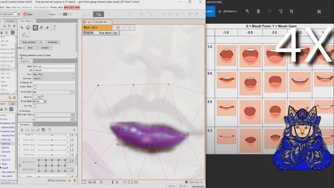
Task: Click the lock icon above deformer list
Action: point(2,109)
